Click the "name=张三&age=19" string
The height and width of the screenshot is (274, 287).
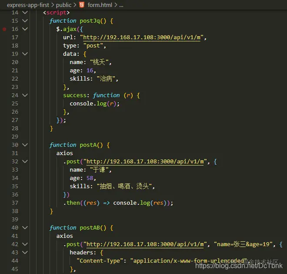coord(243,244)
